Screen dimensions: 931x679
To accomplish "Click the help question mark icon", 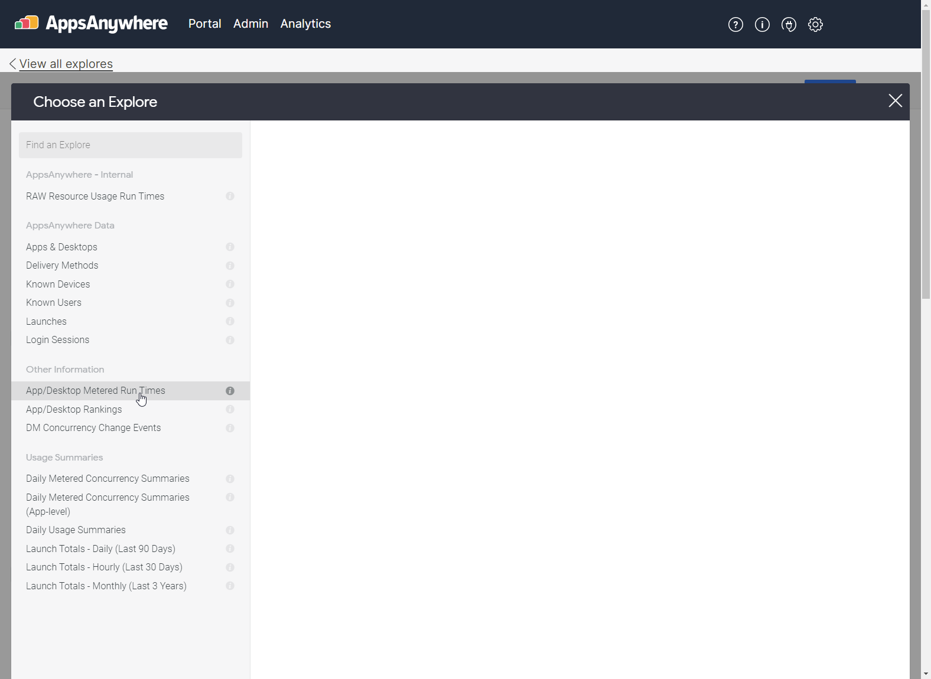I will tap(735, 24).
